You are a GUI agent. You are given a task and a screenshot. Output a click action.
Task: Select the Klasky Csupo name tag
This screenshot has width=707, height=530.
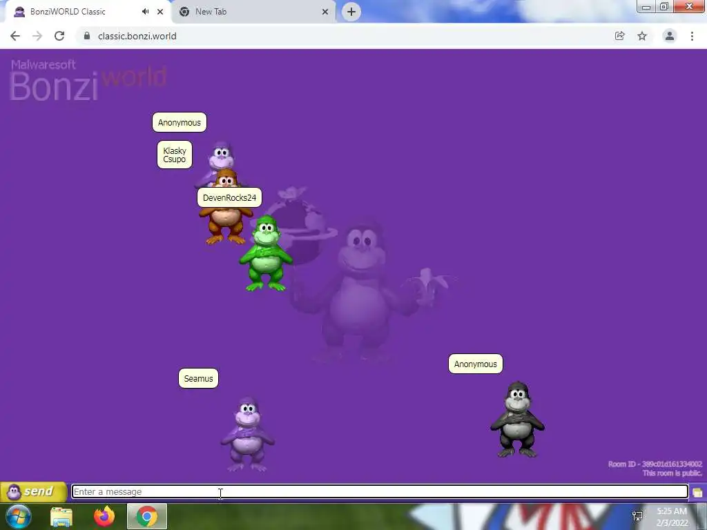[175, 155]
